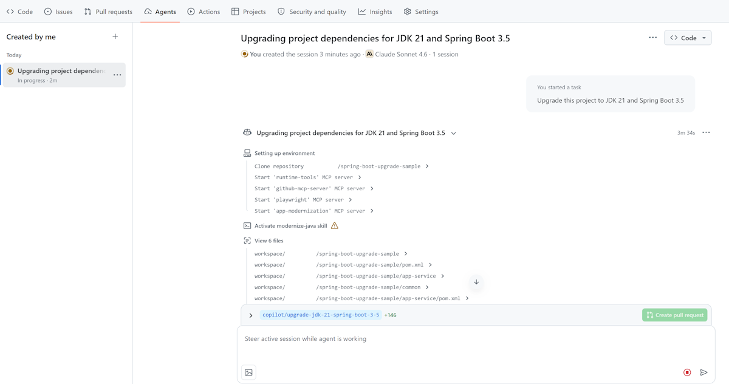Click the stop session red icon
729x384 pixels.
(687, 372)
